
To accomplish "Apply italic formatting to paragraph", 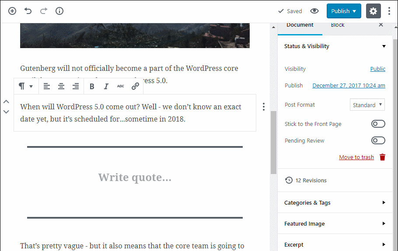I will 106,87.
